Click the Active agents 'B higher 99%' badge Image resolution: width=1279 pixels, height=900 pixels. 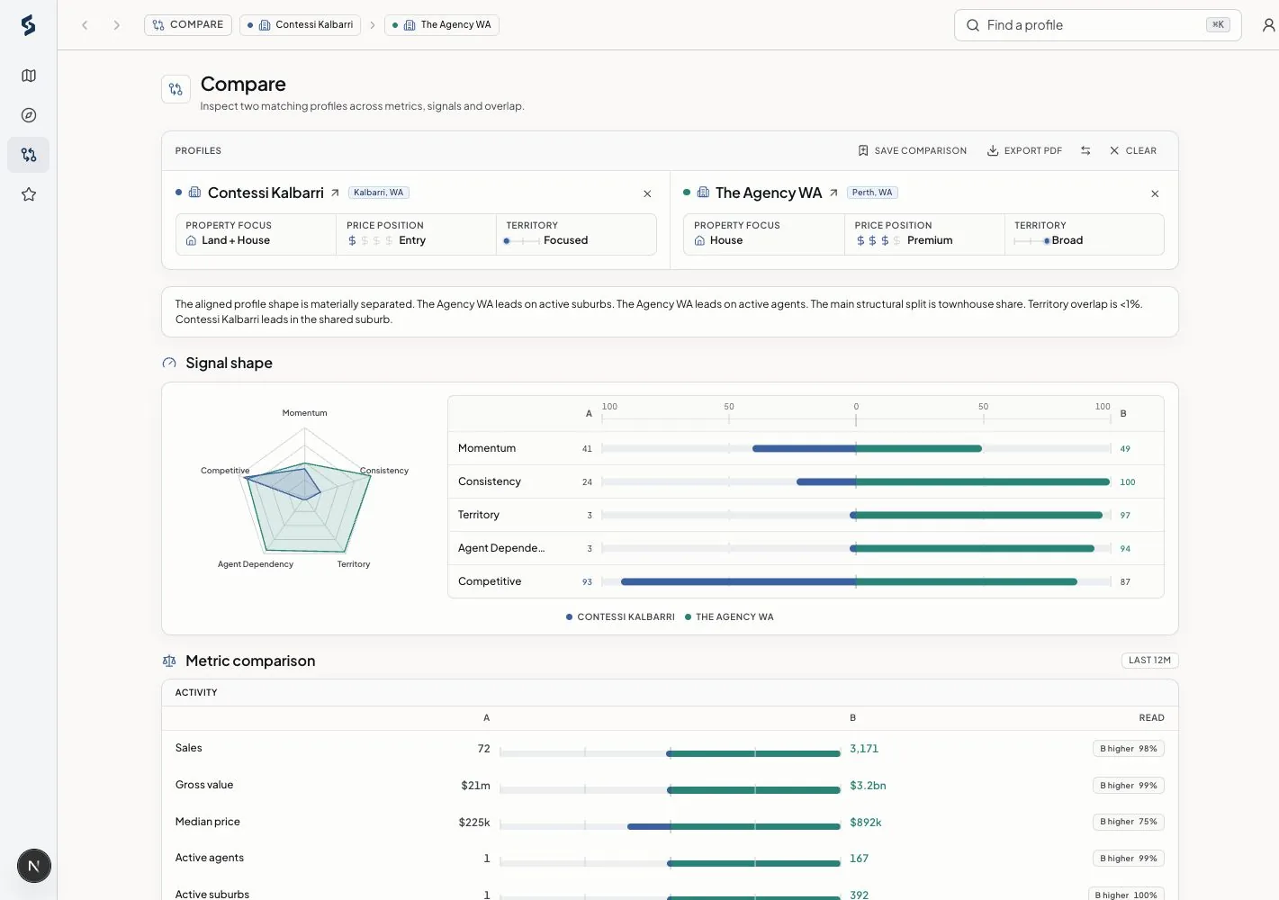(1129, 859)
